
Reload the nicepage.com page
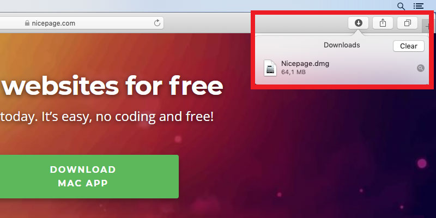[157, 23]
